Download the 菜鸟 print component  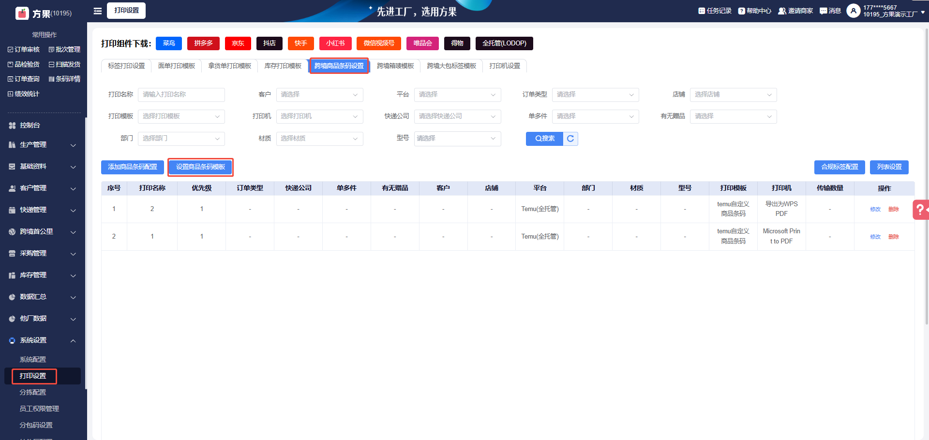pos(169,43)
